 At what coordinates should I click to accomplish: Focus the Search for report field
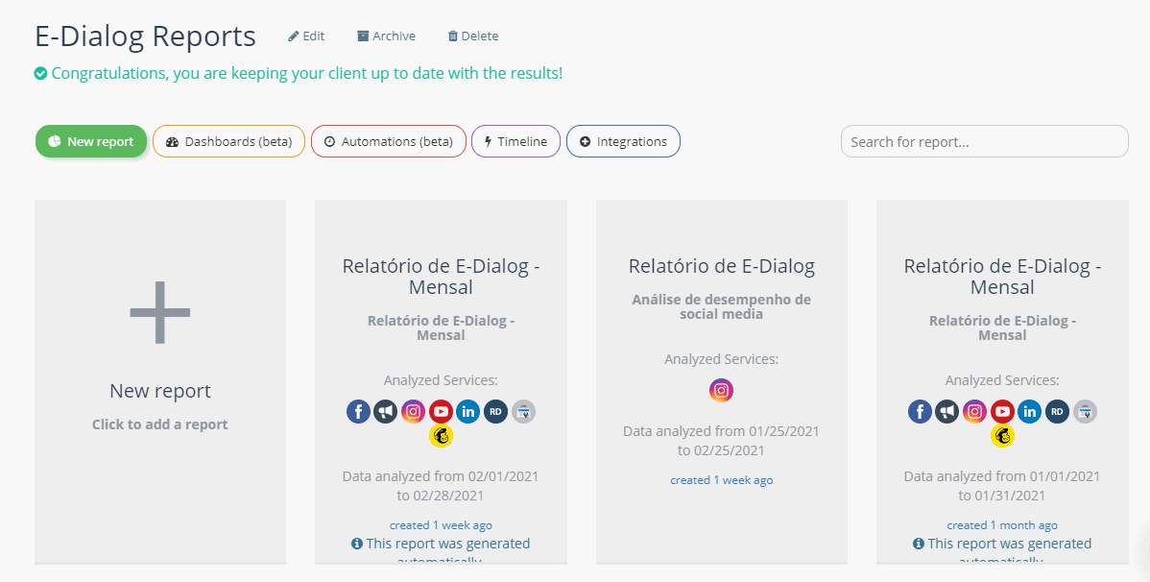(x=984, y=141)
